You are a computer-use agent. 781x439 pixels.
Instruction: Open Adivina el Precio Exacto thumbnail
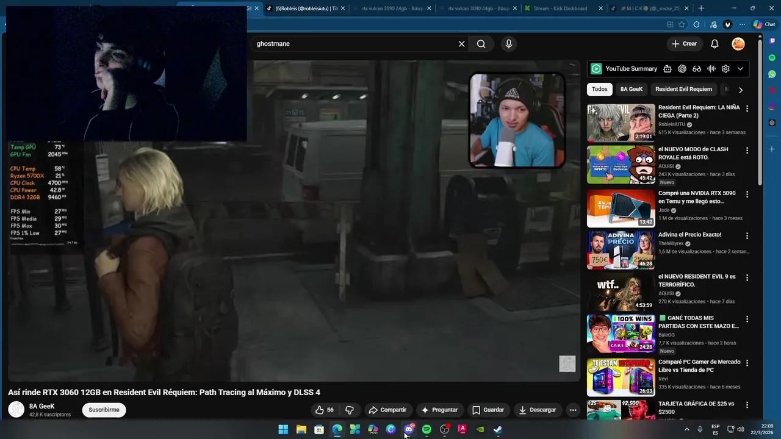pyautogui.click(x=621, y=250)
